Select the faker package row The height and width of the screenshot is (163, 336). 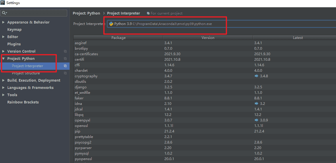205,98
